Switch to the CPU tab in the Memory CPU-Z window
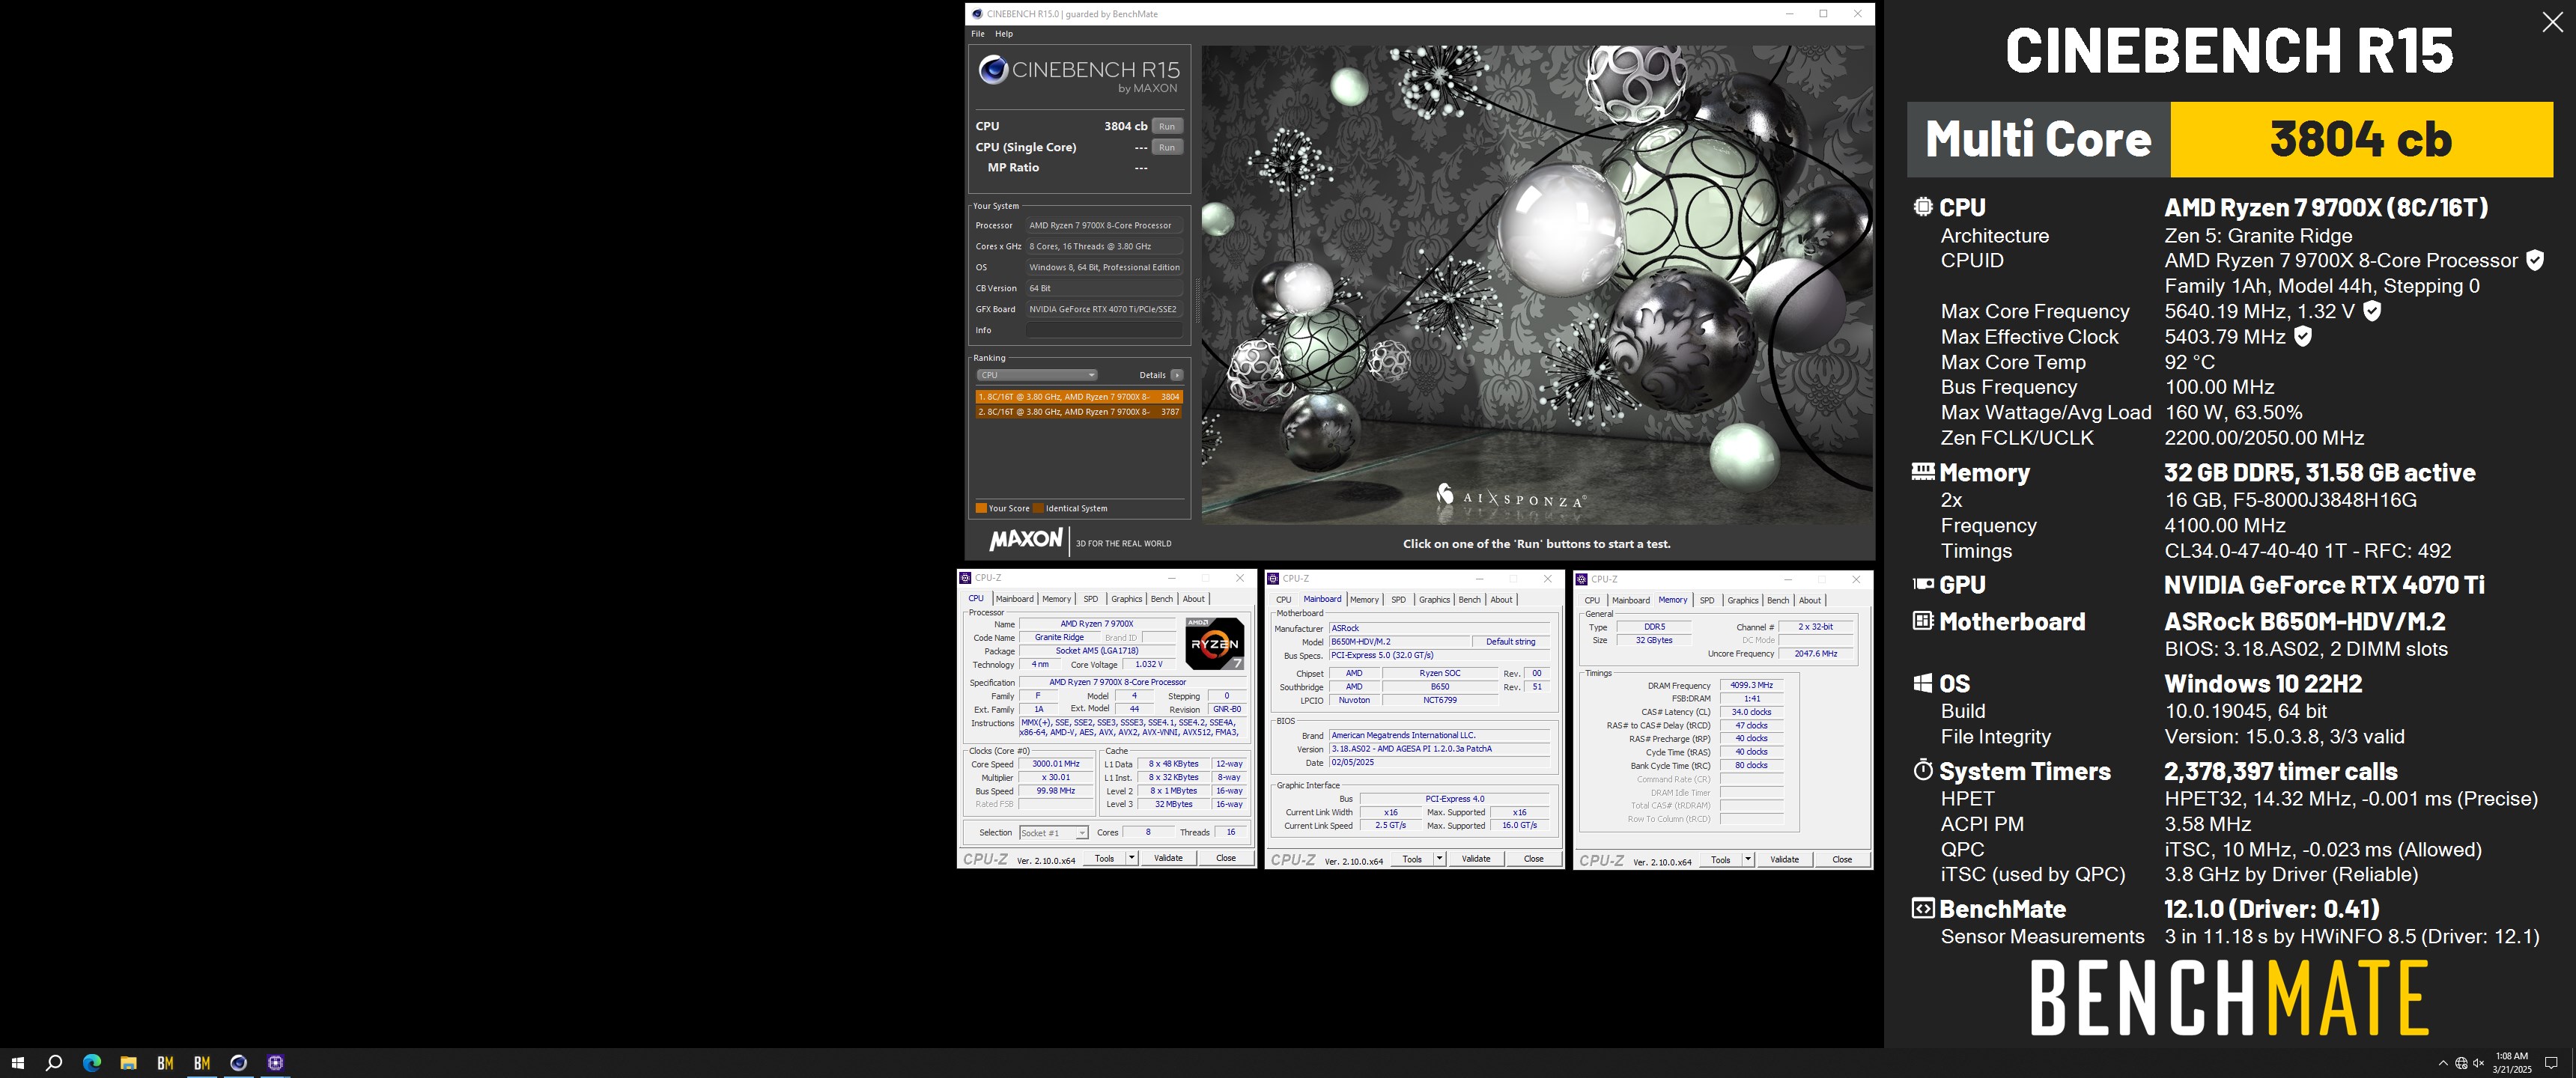2576x1078 pixels. tap(1592, 600)
